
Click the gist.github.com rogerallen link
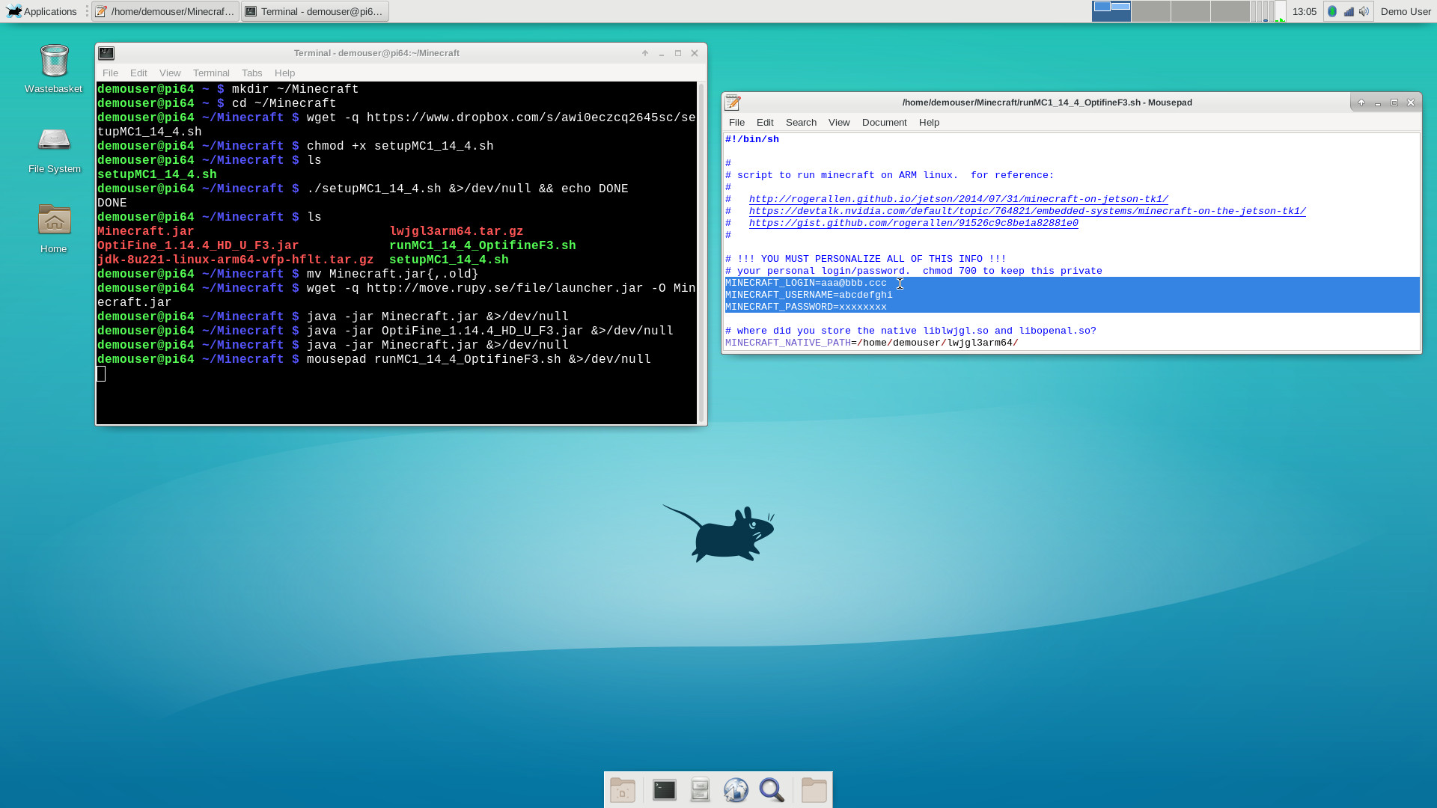click(913, 223)
